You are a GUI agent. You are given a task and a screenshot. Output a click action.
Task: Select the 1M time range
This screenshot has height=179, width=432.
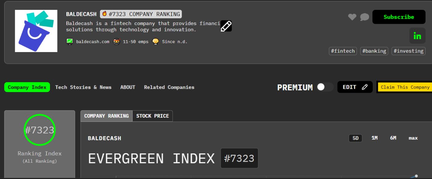(374, 138)
